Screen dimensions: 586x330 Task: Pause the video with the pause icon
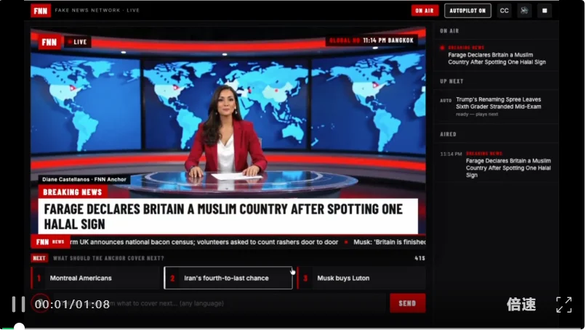(x=18, y=305)
